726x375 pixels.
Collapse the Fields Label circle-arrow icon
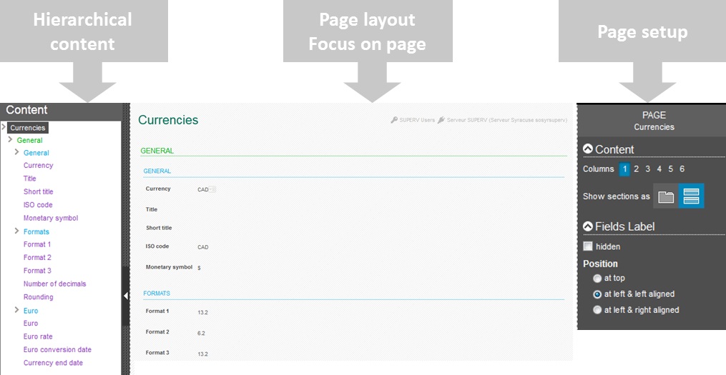tap(588, 226)
